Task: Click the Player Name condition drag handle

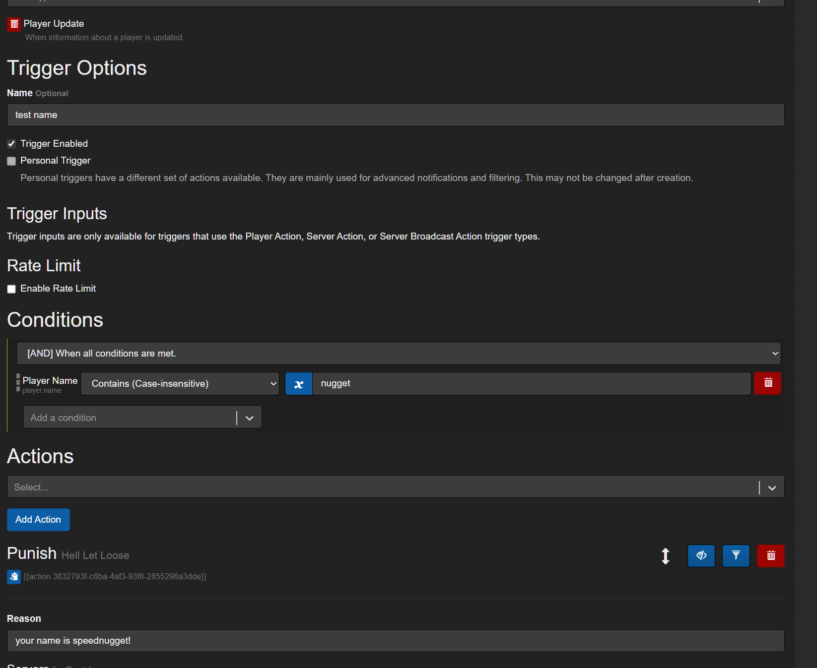Action: [x=18, y=383]
